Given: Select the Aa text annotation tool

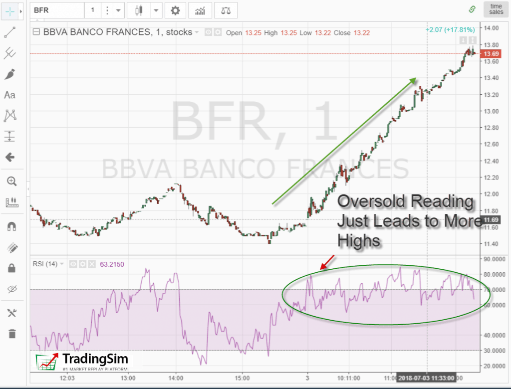Looking at the screenshot, I should click(x=10, y=95).
